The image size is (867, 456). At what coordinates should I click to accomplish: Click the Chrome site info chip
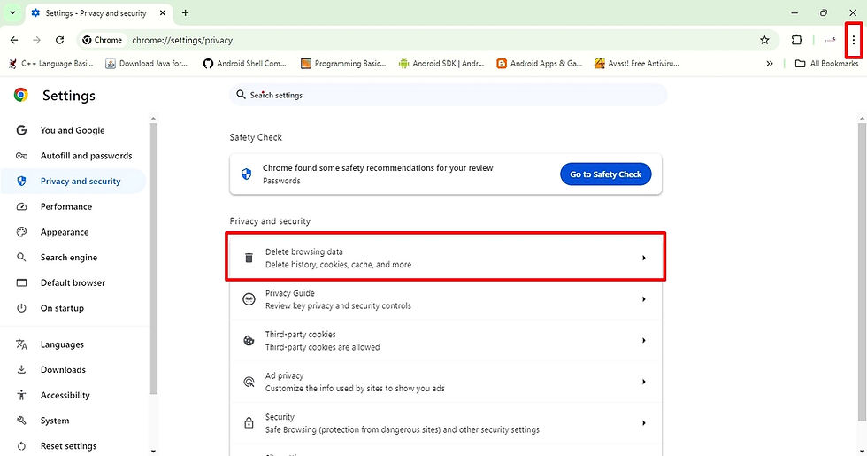click(103, 40)
